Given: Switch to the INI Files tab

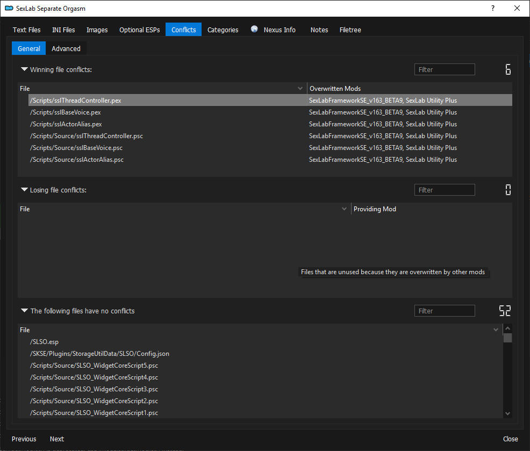Looking at the screenshot, I should (x=63, y=30).
